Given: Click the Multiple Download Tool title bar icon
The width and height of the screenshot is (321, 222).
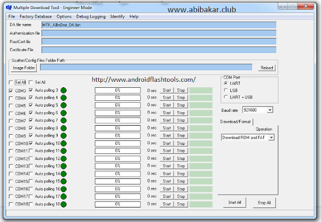Looking at the screenshot, I should point(9,8).
